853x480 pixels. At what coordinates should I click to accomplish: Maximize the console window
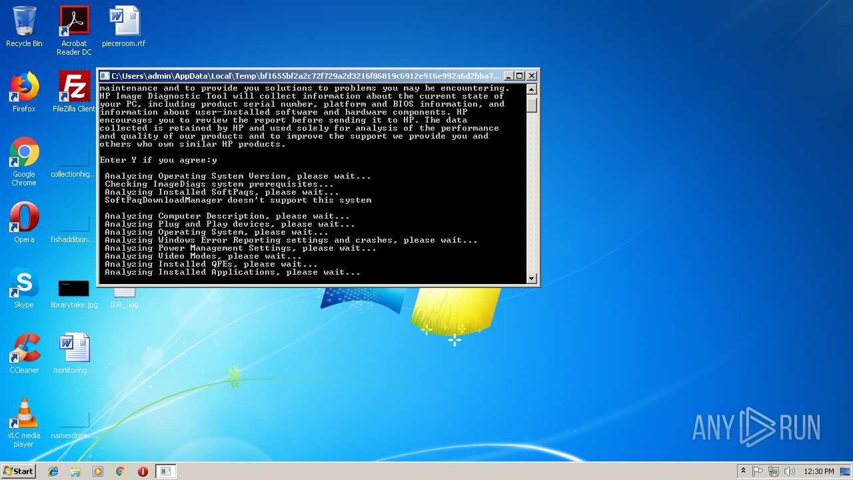520,76
